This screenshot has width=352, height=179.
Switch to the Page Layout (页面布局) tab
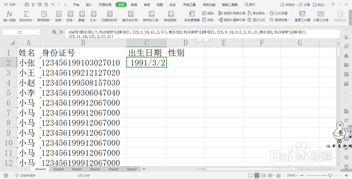(105, 5)
